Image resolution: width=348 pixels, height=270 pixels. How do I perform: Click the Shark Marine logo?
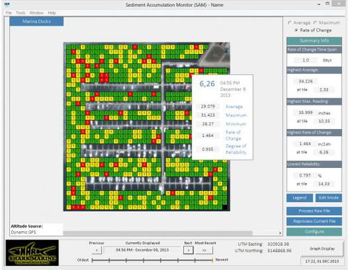(x=32, y=253)
